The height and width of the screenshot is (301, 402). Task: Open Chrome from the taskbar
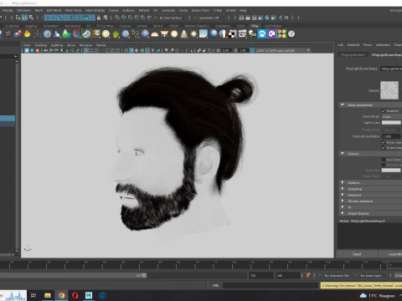tap(61, 295)
